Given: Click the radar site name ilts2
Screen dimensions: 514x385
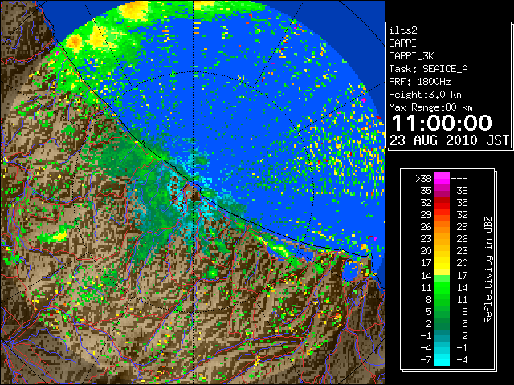Looking at the screenshot, I should click(403, 30).
